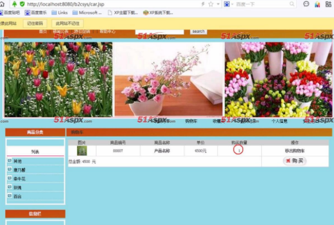Screen dimensions: 334x225
Task: Click 移出购物车 to remove item
Action: [295, 151]
